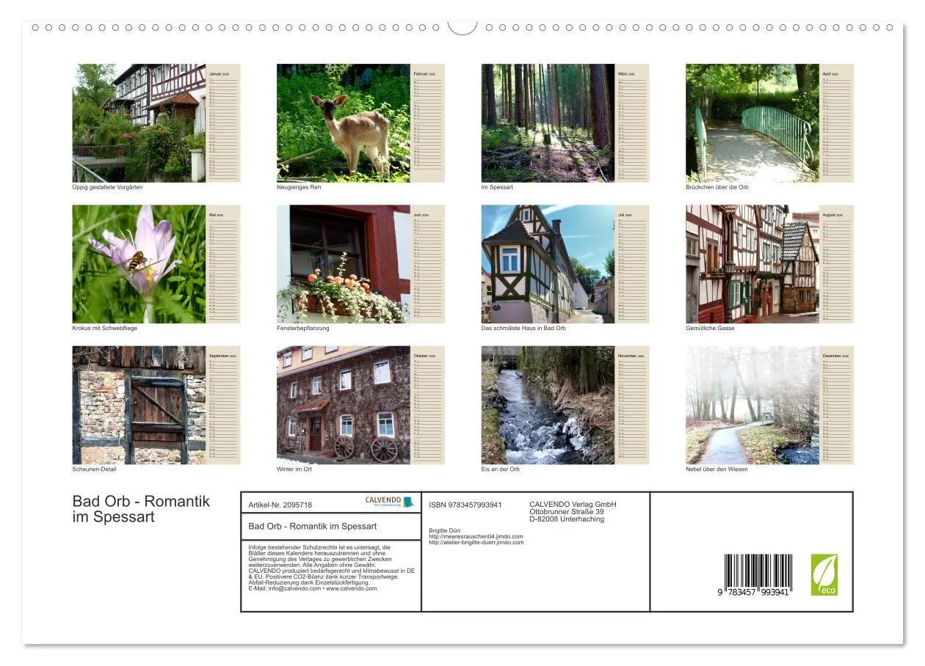Image resolution: width=925 pixels, height=666 pixels.
Task: Click the caption 'Üppig gestaltete Vorgärten'
Action: click(107, 187)
